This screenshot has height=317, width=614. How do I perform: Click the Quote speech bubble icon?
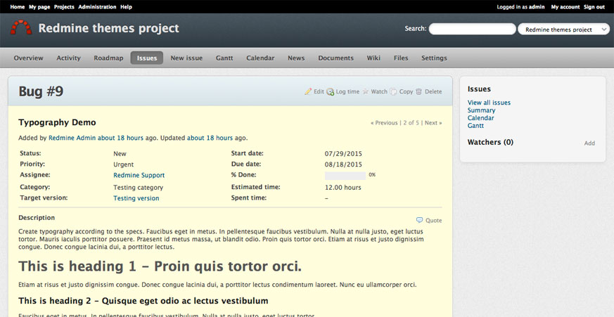point(419,220)
